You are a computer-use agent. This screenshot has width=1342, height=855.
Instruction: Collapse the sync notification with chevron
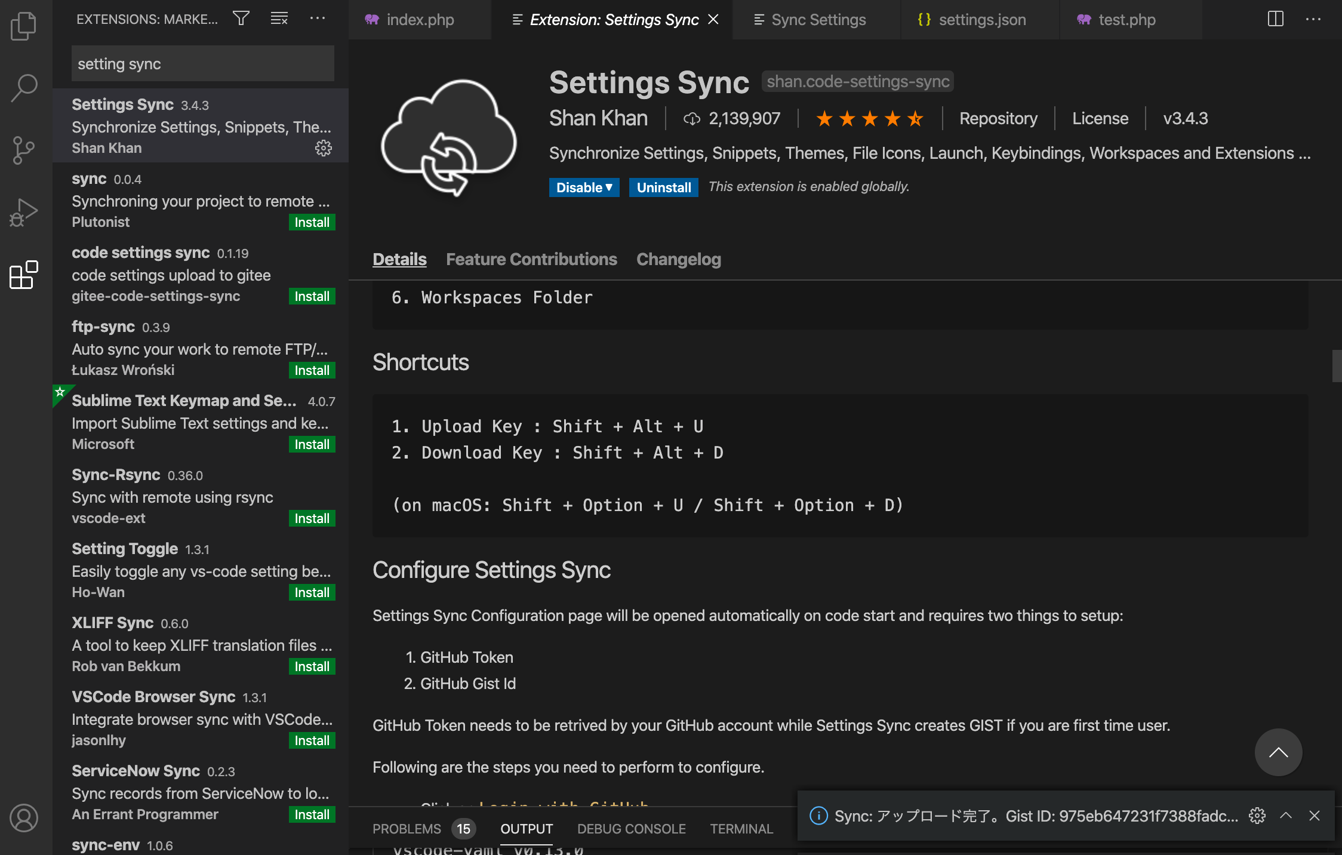click(x=1286, y=816)
